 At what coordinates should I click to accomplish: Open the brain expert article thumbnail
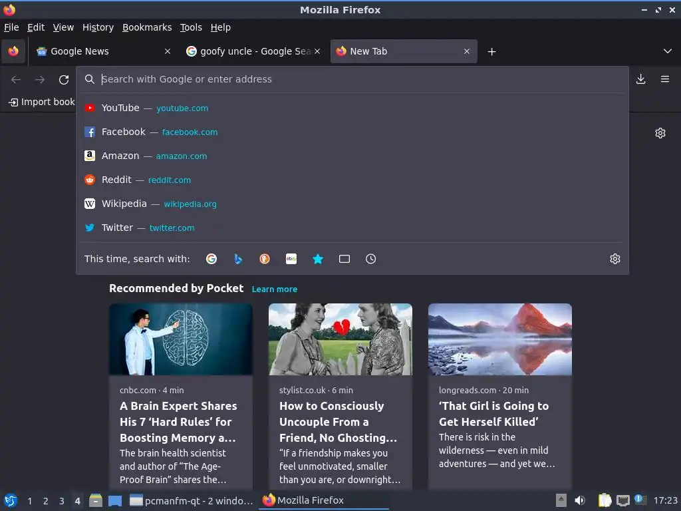pos(181,339)
